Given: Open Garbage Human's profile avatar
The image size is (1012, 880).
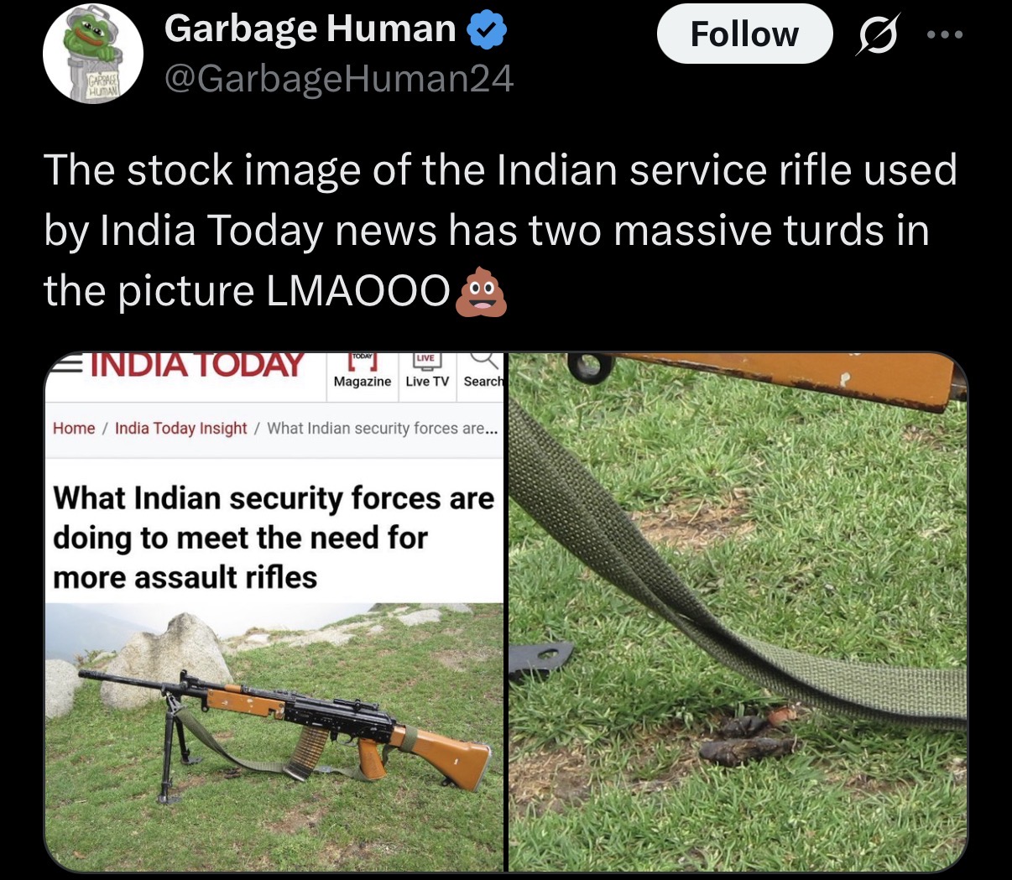Looking at the screenshot, I should pyautogui.click(x=92, y=55).
